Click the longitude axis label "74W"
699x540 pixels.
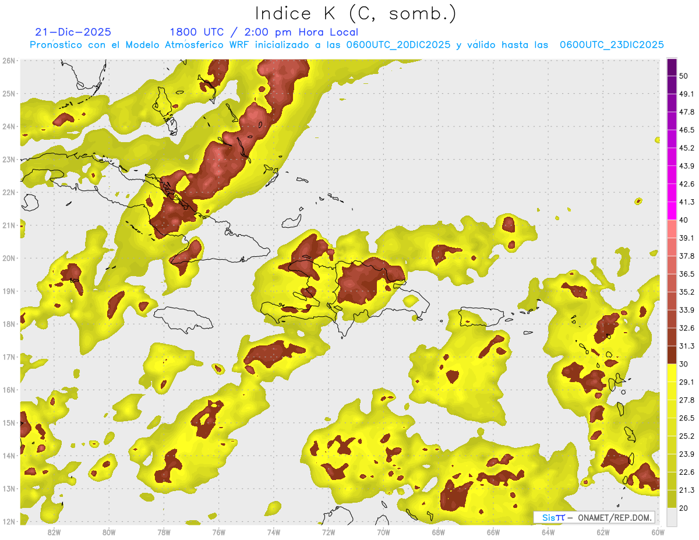tap(273, 532)
